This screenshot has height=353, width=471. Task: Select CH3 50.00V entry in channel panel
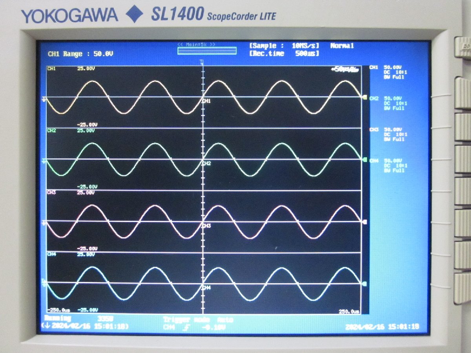(386, 130)
